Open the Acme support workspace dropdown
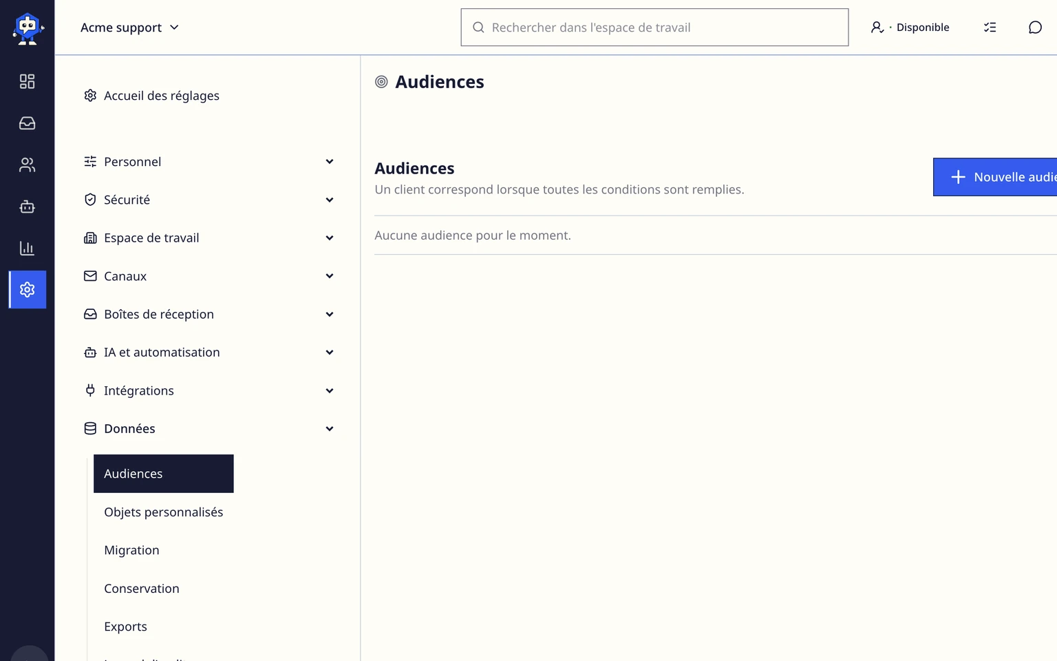Viewport: 1057px width, 661px height. click(x=129, y=28)
